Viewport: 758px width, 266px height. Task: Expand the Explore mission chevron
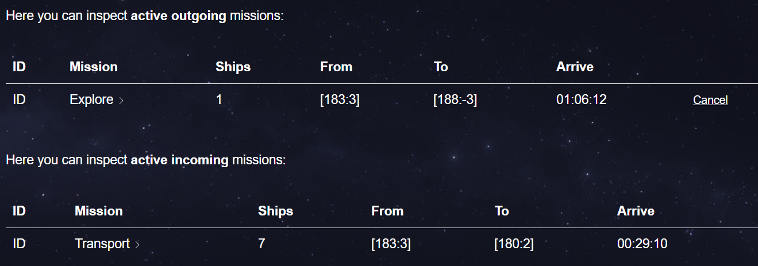pos(121,101)
